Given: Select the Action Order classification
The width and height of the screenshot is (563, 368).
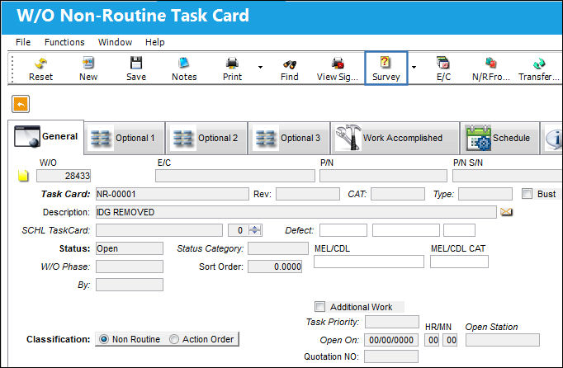Looking at the screenshot, I should click(174, 339).
